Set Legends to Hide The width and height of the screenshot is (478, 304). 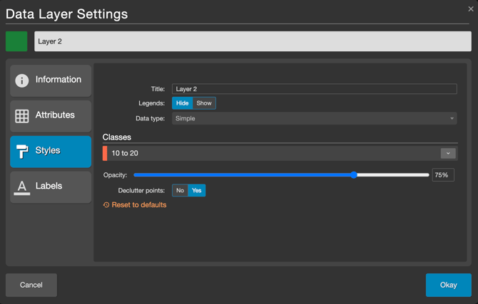click(x=183, y=103)
